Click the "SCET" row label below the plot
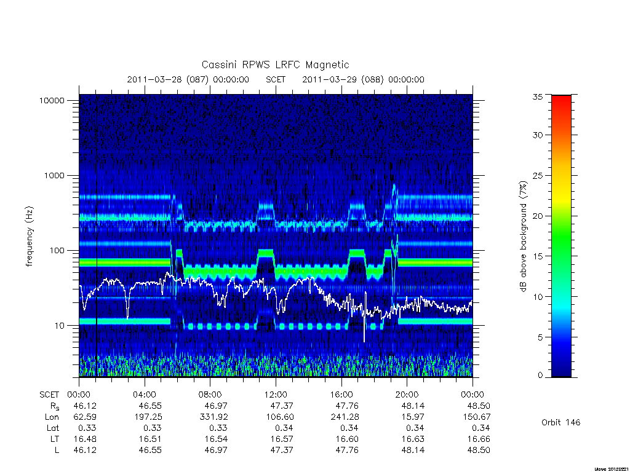630x472 pixels. coord(49,395)
